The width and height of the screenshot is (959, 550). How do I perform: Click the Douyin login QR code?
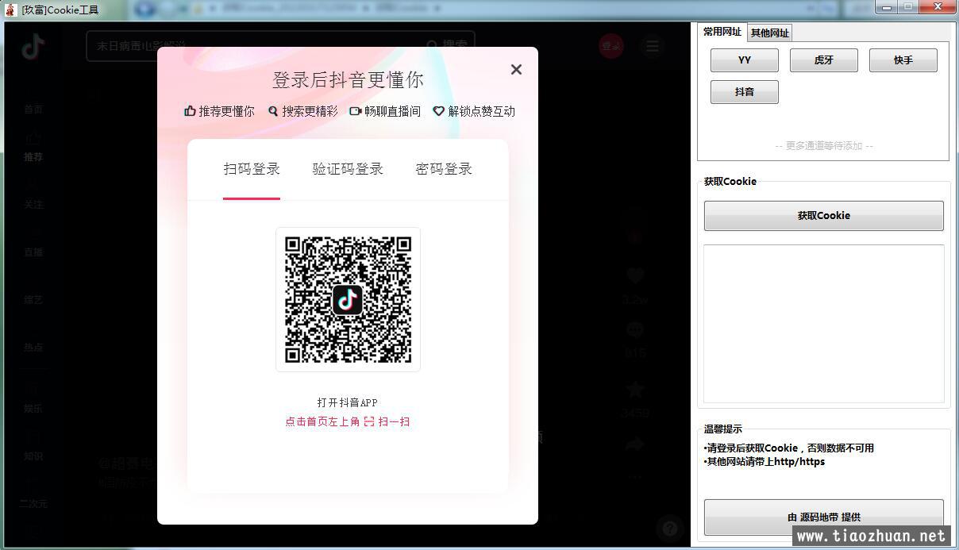coord(348,299)
